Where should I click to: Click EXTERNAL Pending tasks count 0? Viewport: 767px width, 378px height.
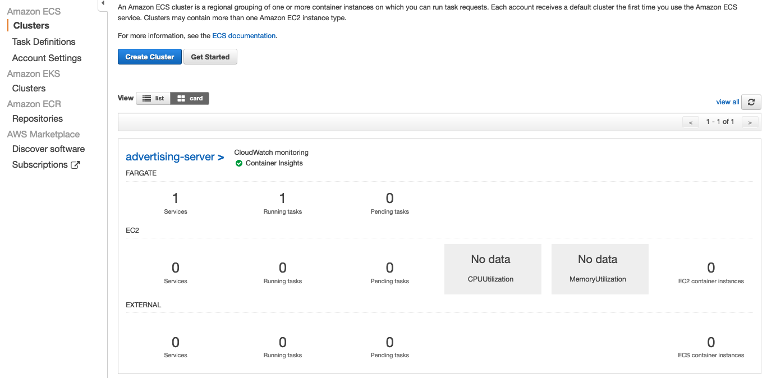pos(390,342)
